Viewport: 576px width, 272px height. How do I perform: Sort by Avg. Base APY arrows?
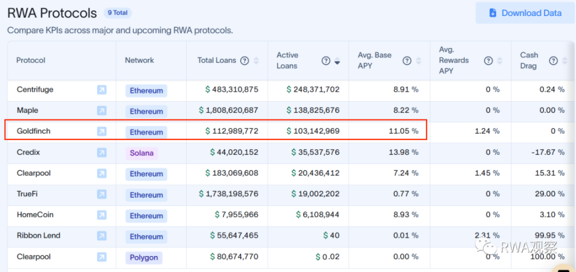click(418, 60)
